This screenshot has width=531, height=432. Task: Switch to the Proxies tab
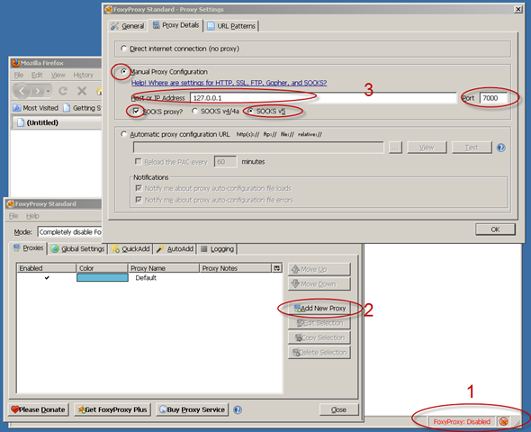29,247
